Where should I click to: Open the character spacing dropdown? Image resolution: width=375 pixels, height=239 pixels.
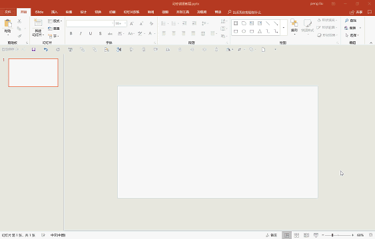tap(121, 34)
